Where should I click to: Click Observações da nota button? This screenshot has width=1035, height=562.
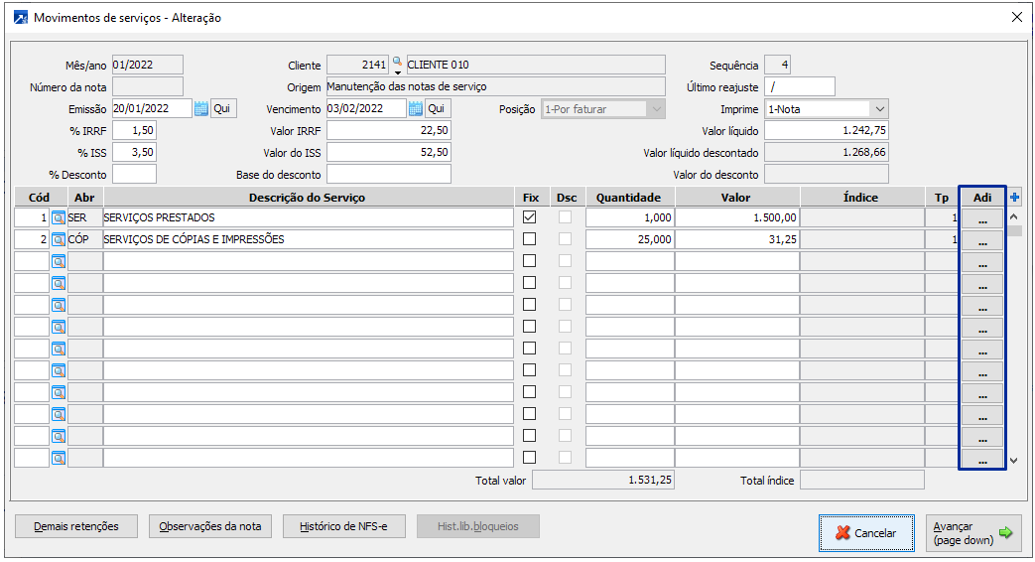tap(210, 526)
